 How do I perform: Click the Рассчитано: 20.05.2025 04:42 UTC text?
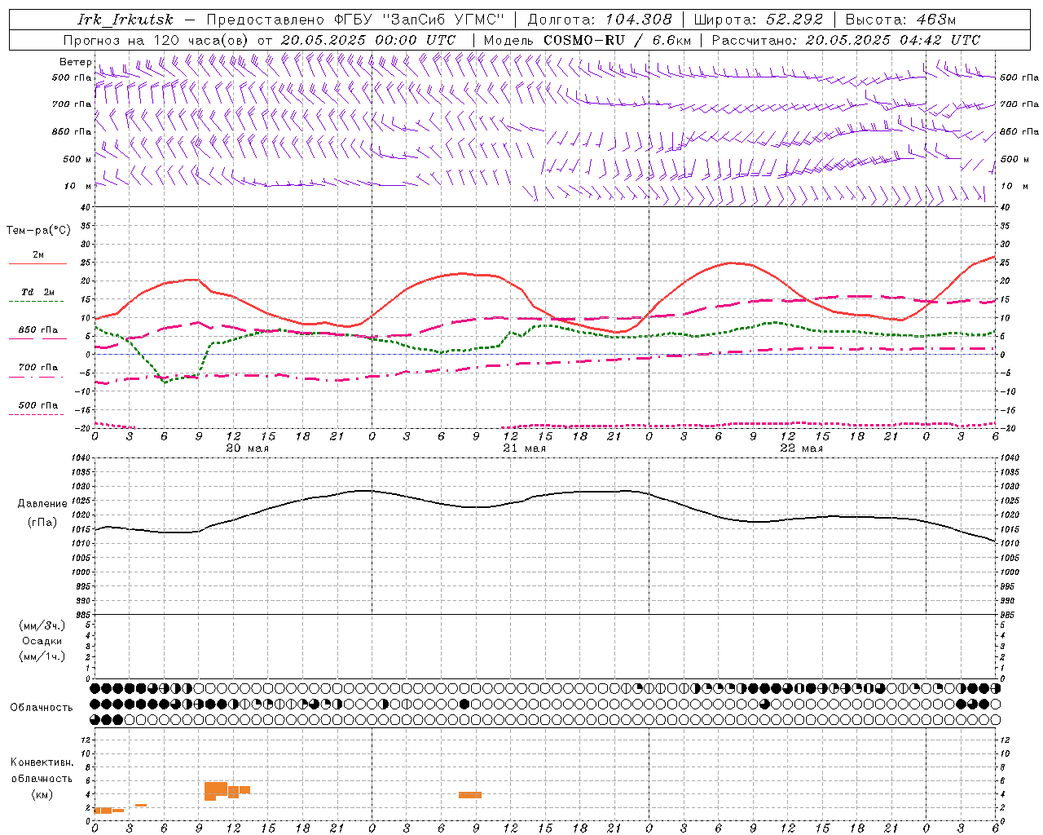846,40
